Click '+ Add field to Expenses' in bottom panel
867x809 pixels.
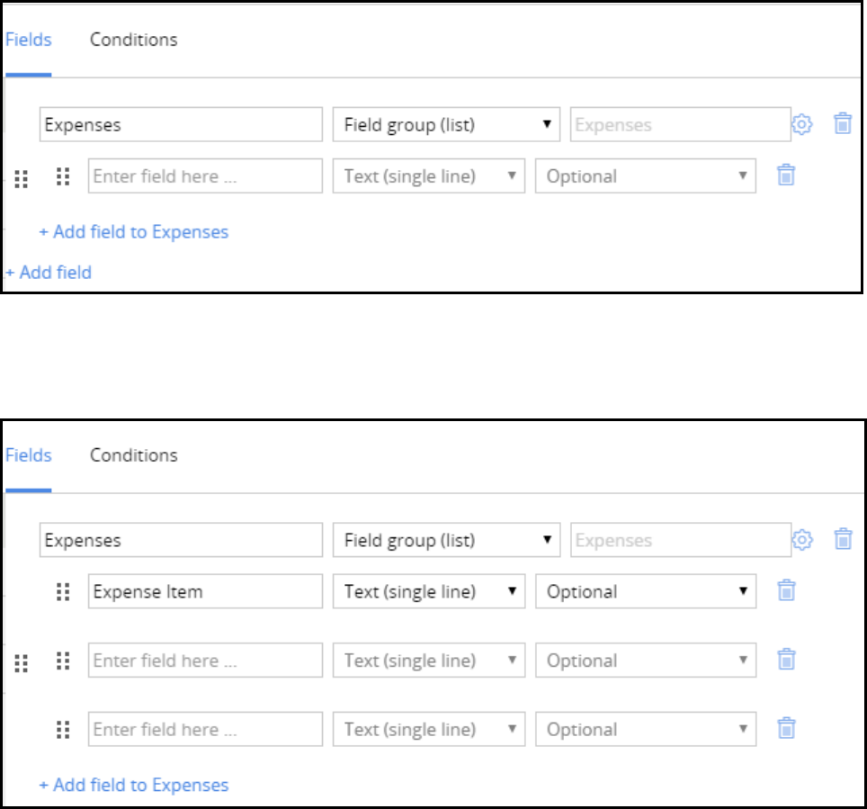(x=133, y=785)
